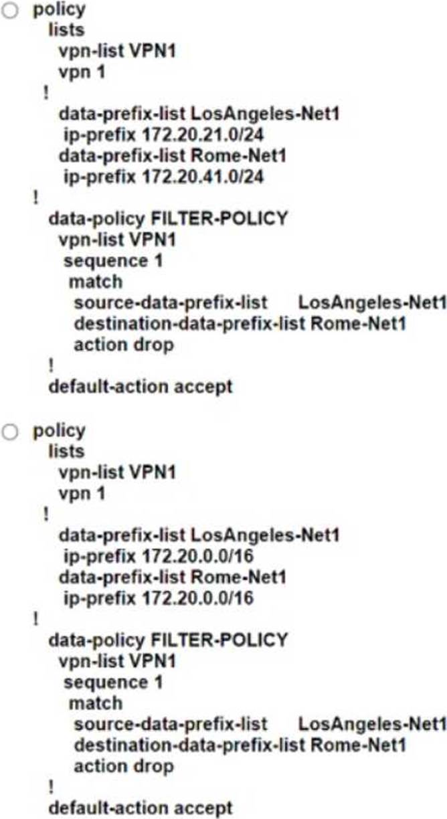Click default-action accept in the first option
Viewport: 447px width, 819px height.
click(x=141, y=386)
